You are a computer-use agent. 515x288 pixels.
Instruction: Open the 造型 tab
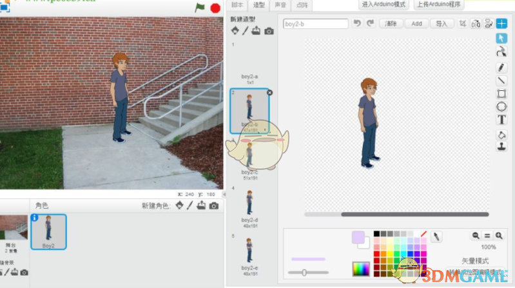click(x=259, y=5)
